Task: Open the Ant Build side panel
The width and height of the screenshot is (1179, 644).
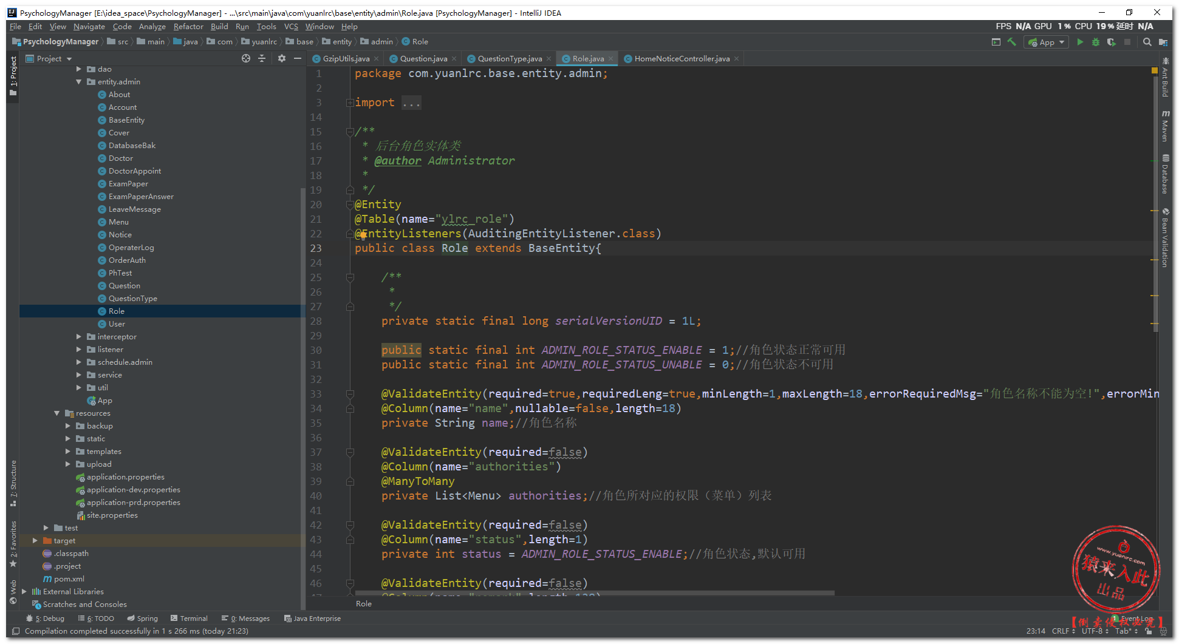Action: pos(1165,77)
